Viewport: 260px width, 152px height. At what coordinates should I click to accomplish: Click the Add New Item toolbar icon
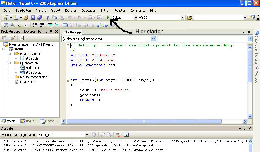(16, 18)
